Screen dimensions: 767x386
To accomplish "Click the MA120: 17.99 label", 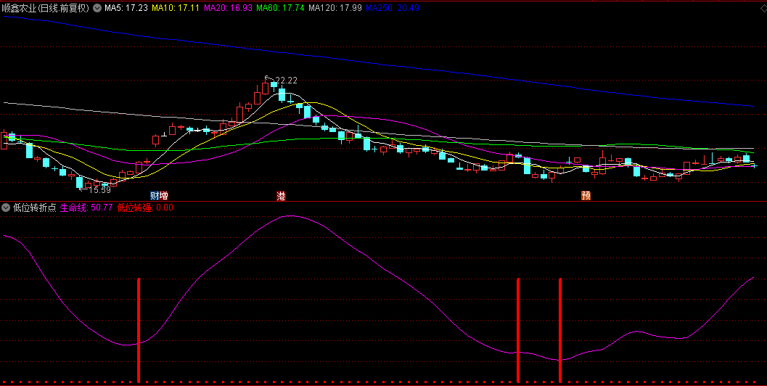I will coord(335,8).
